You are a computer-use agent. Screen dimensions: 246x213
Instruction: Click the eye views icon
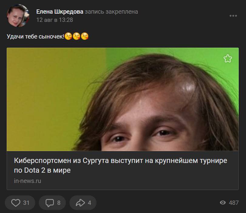tap(223, 203)
